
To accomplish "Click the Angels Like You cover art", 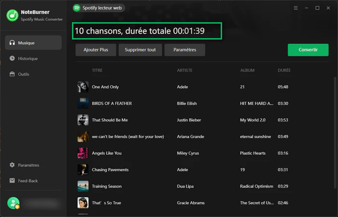I will point(83,153).
